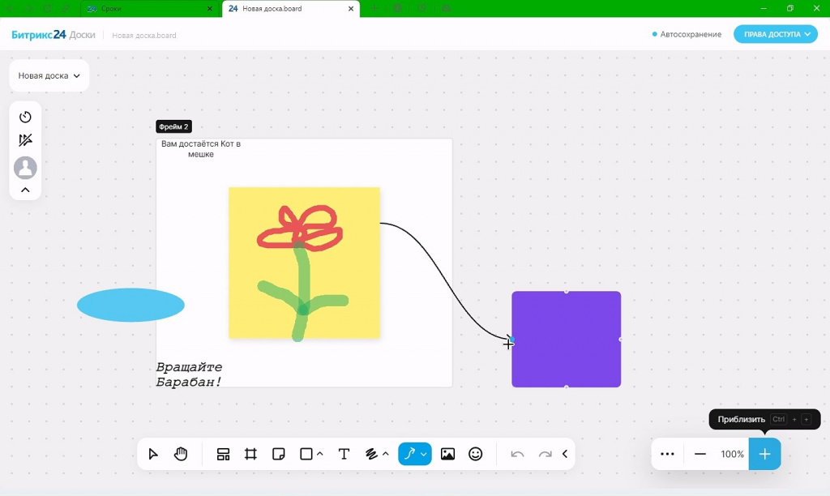Collapse the left side panel chevron
The height and width of the screenshot is (496, 830).
tap(25, 190)
